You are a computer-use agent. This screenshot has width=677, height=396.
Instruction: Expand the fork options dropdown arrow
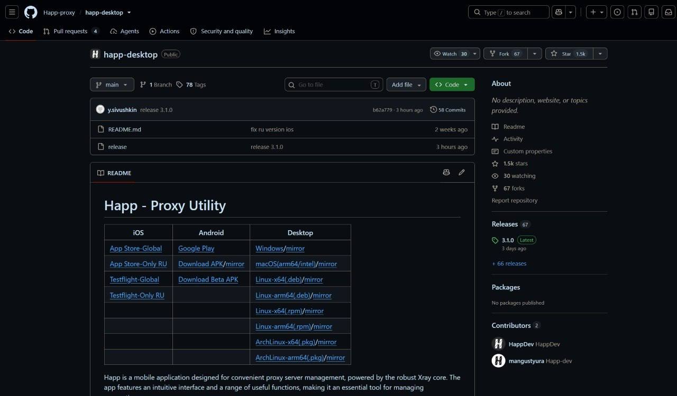(x=535, y=54)
